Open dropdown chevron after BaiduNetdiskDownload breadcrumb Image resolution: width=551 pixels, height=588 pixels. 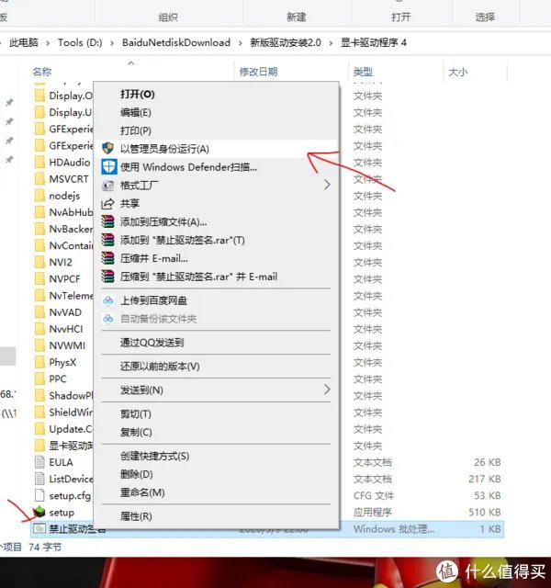[241, 43]
